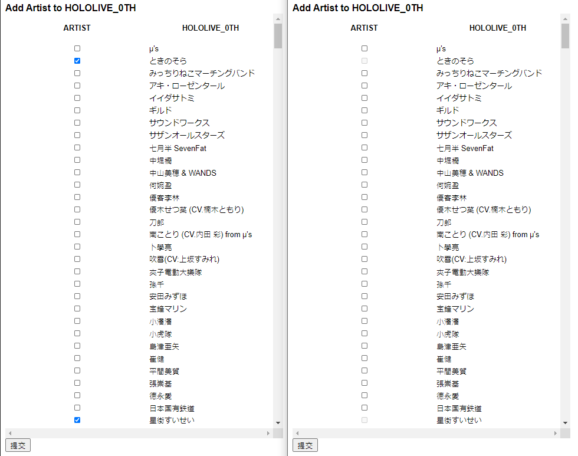The image size is (578, 456).
Task: Check 宝鐘マリン checkbox in left panel
Action: tap(77, 309)
